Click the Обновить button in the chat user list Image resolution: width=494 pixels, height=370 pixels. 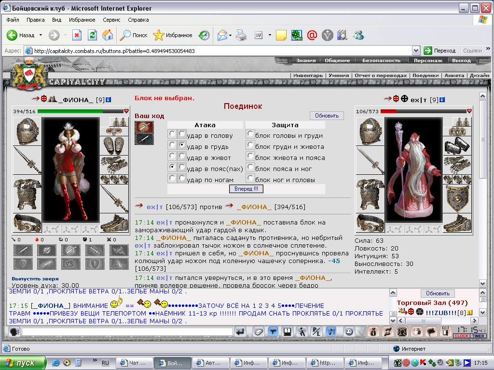(438, 293)
